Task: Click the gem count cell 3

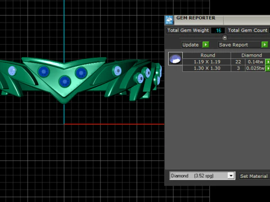Action: coord(238,68)
